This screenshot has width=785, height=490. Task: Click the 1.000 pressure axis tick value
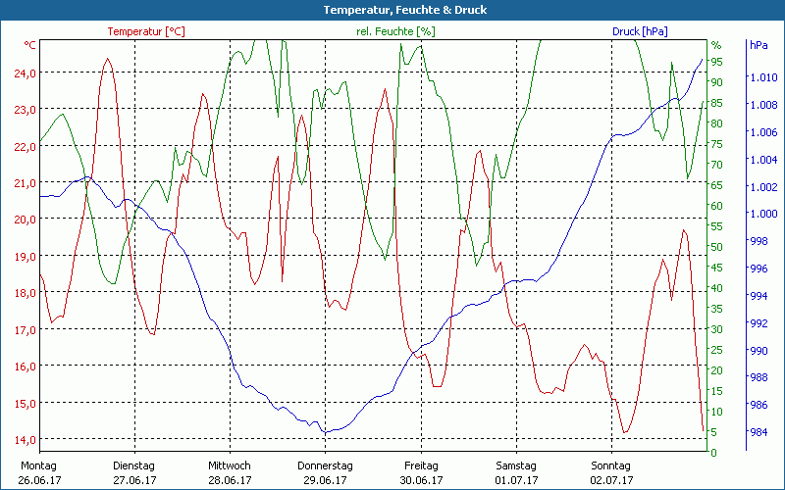click(762, 214)
